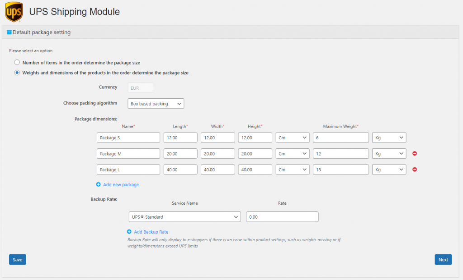
Task: Click the box icon beside Default package setting
Action: tap(9, 32)
